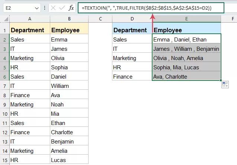Select result cell James, William, Benjamin
The width and height of the screenshot is (237, 165).
click(x=186, y=48)
